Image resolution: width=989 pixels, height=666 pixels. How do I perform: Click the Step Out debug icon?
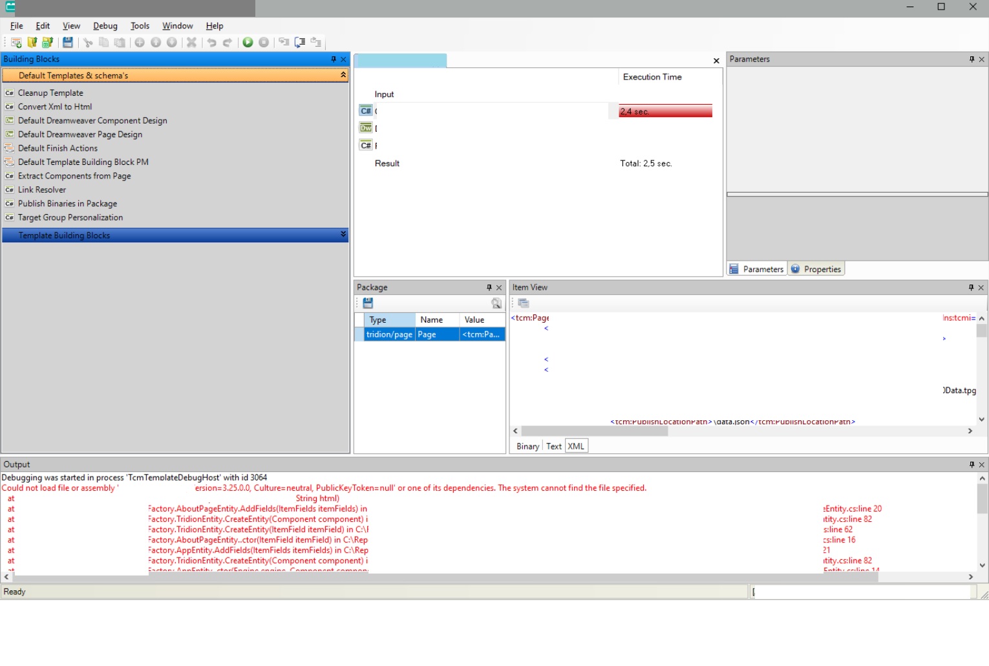tap(315, 43)
